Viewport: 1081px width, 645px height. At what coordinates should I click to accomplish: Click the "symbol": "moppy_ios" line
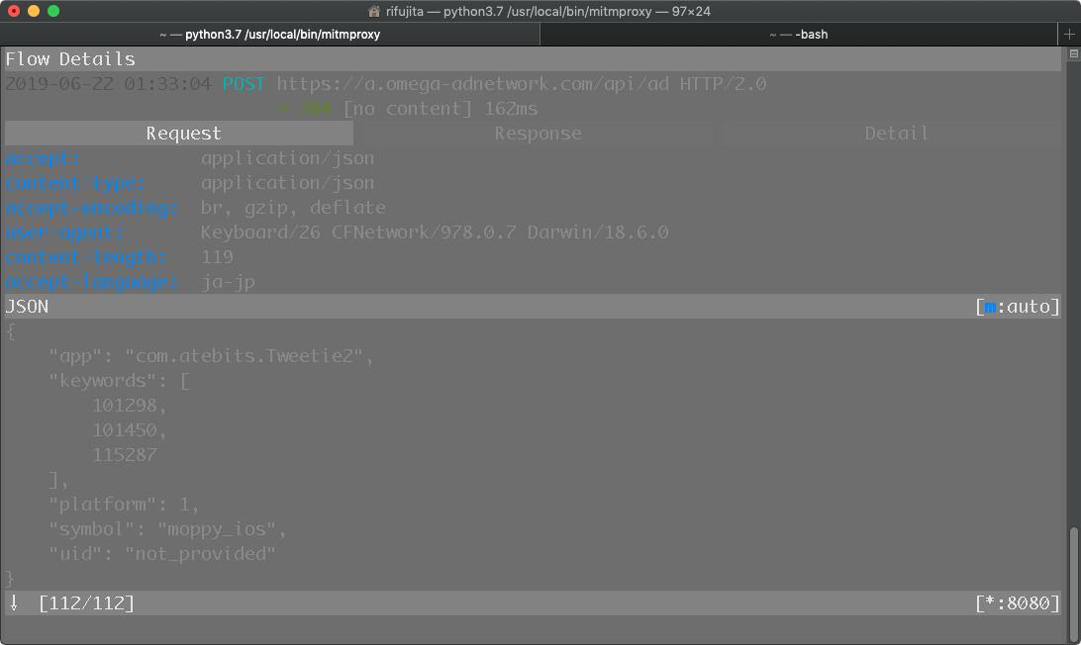[x=167, y=529]
